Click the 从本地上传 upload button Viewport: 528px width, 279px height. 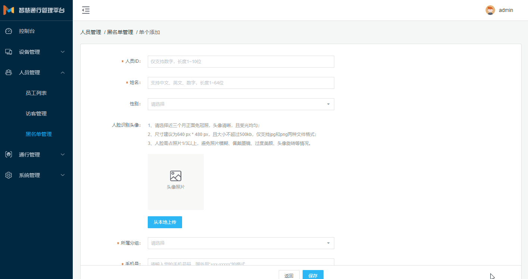165,222
